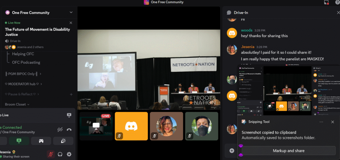Screen dimensions: 340x160
Task: Disconnect from the voice channel
Action: pos(69,130)
